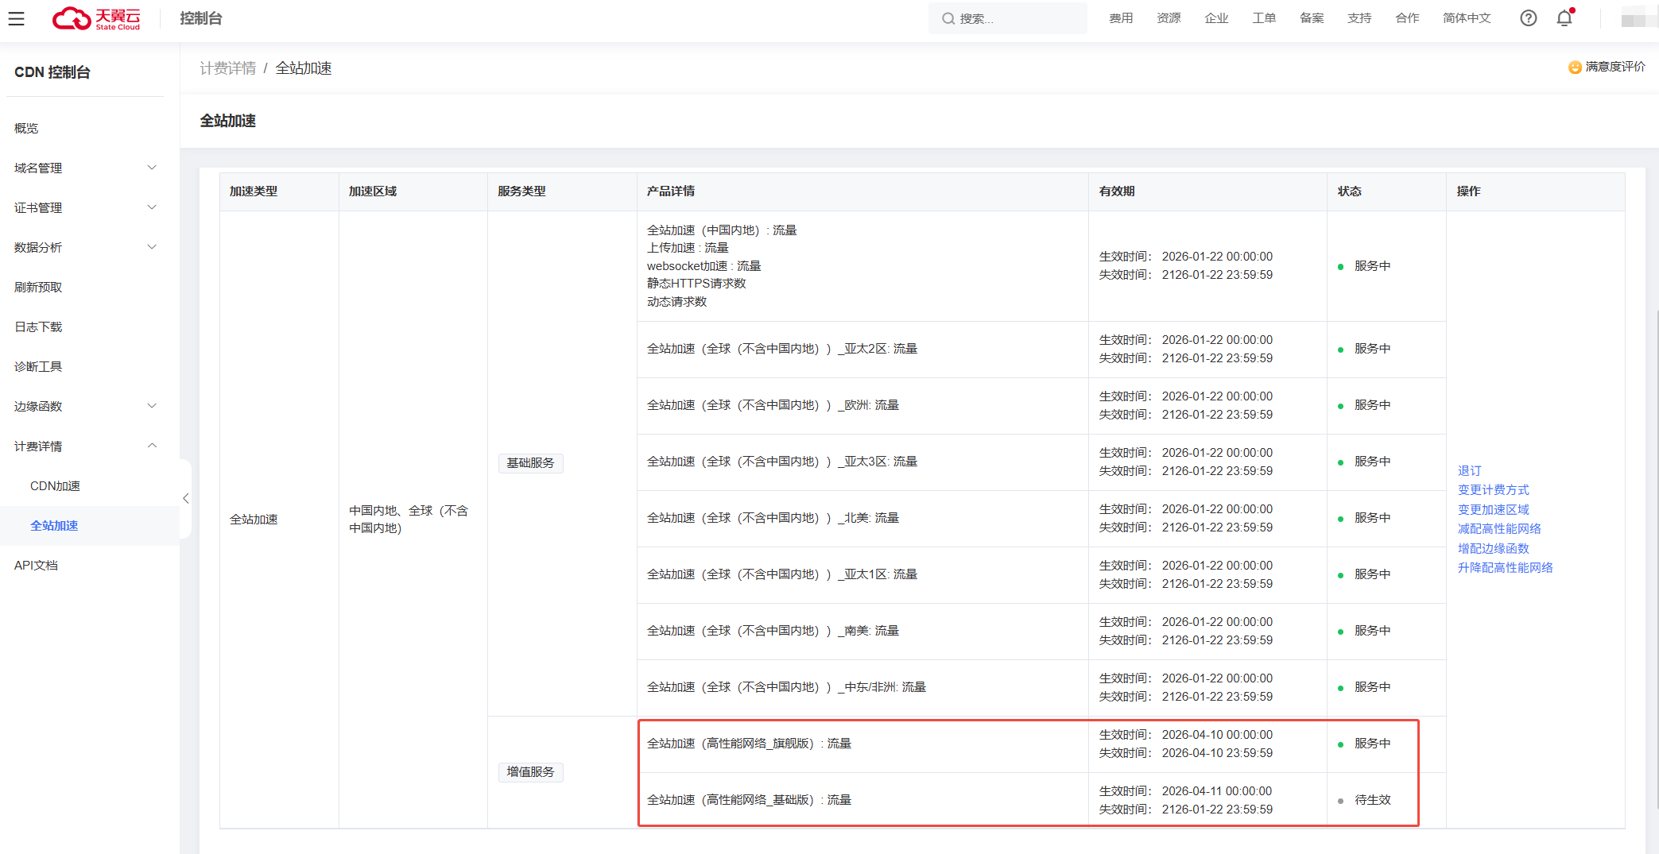Open the 简体中文 language selector
This screenshot has height=854, width=1659.
1467,18
